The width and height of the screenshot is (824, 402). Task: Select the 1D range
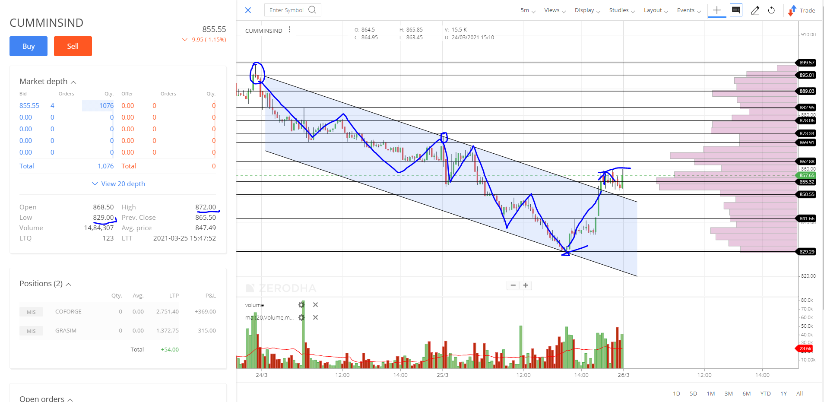(x=676, y=393)
